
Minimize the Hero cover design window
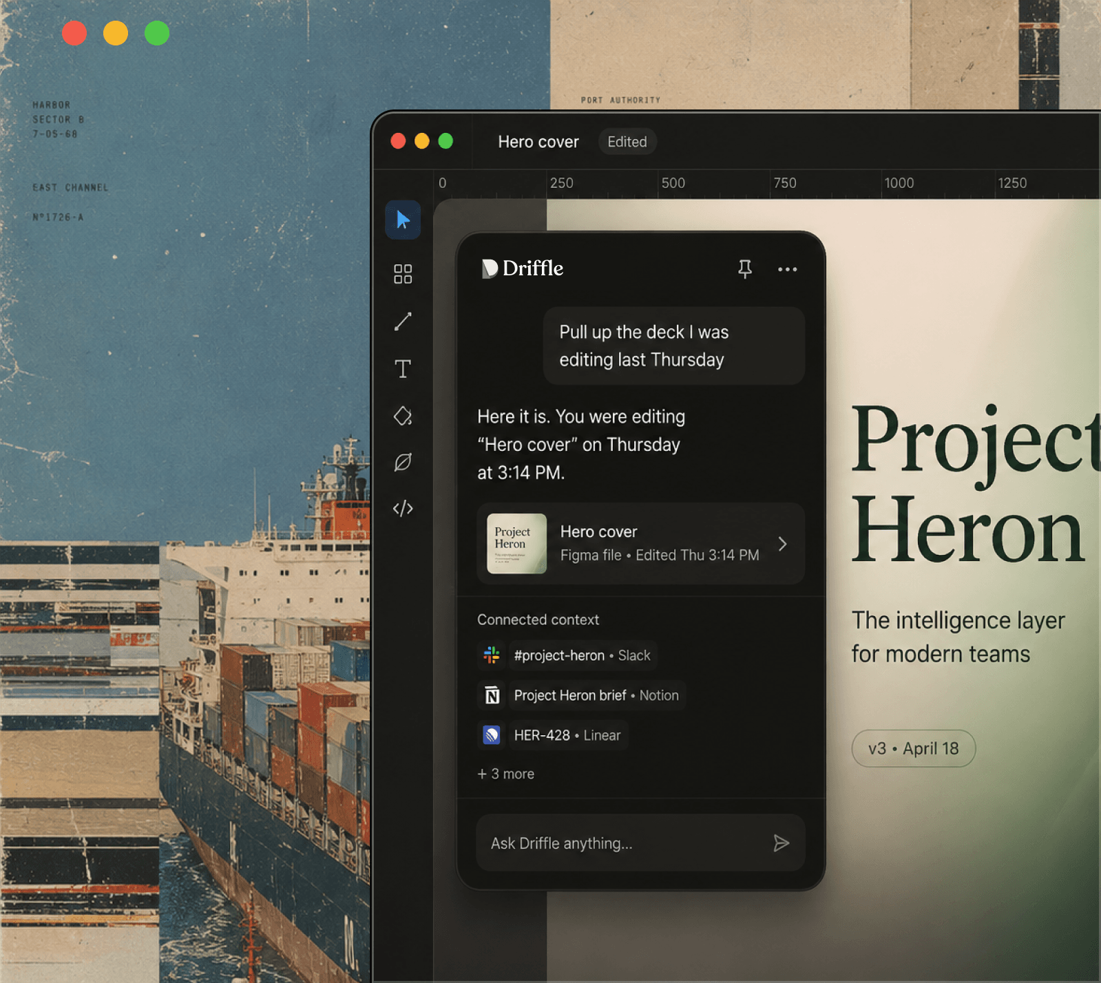422,141
